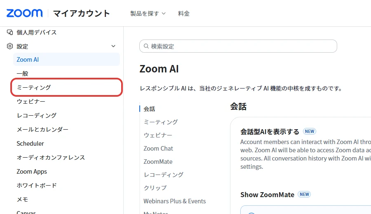Image resolution: width=371 pixels, height=214 pixels.
Task: Jump to ウェビナー section in Zoom AI
Action: (158, 135)
